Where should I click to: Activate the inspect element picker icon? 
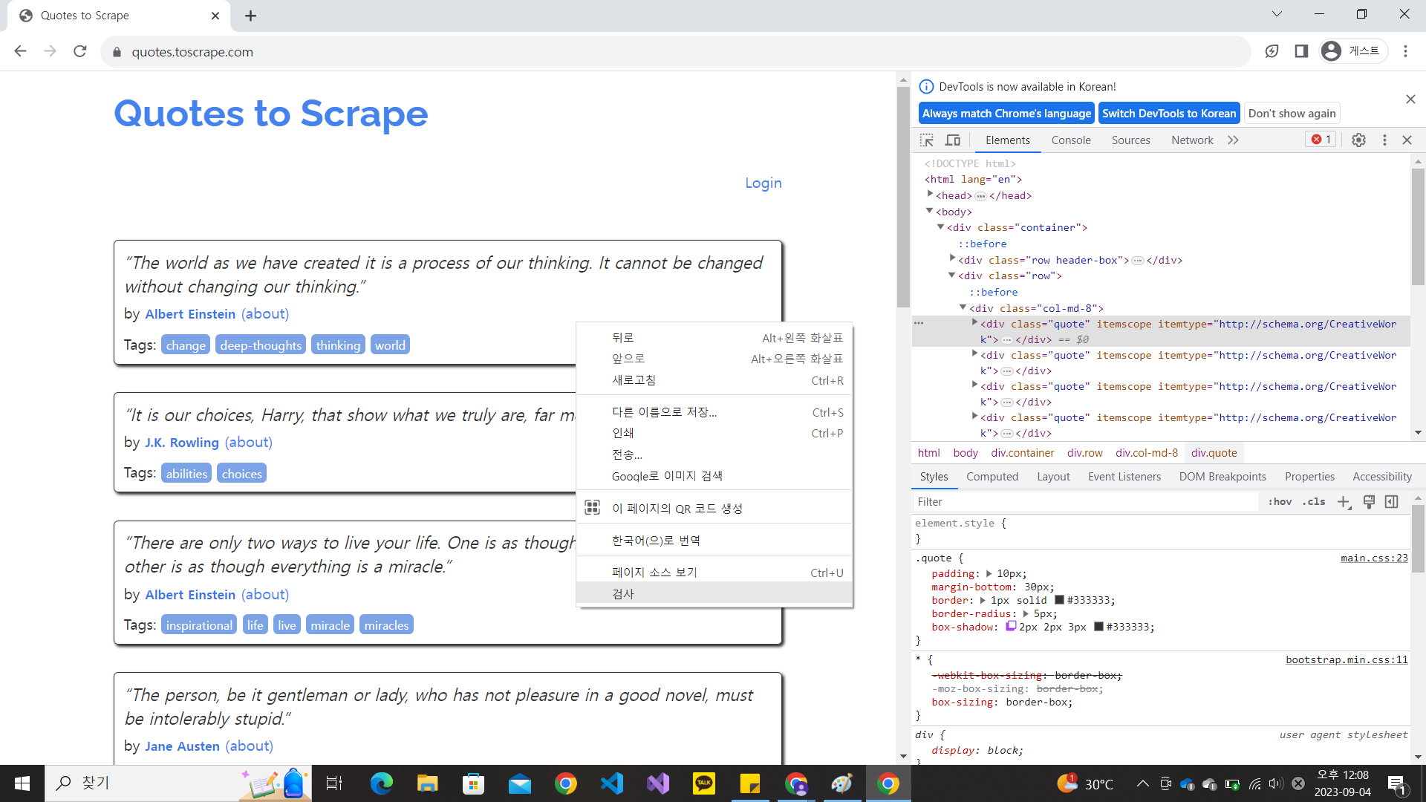926,140
